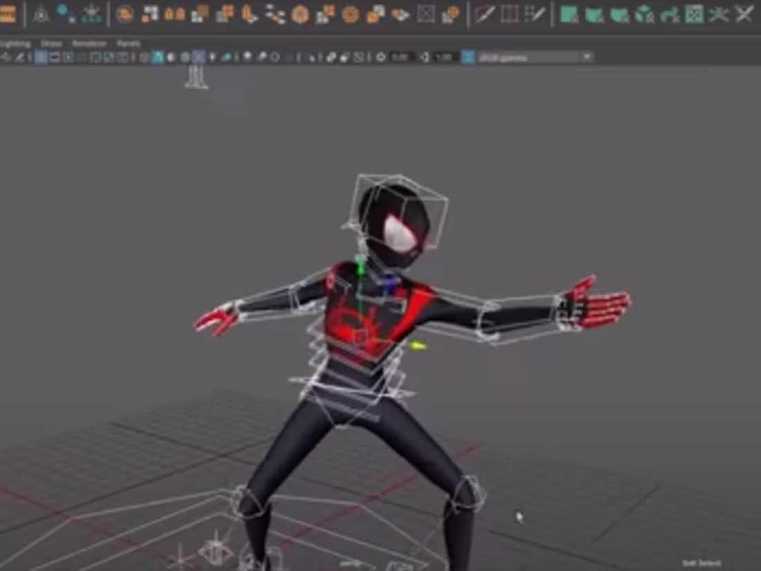Click the green Y-axis manipulator handle
This screenshot has width=761, height=571.
coord(360,265)
